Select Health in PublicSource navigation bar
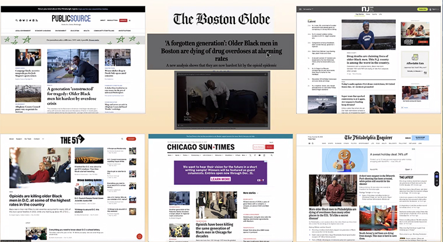443x242 pixels. 86,31
